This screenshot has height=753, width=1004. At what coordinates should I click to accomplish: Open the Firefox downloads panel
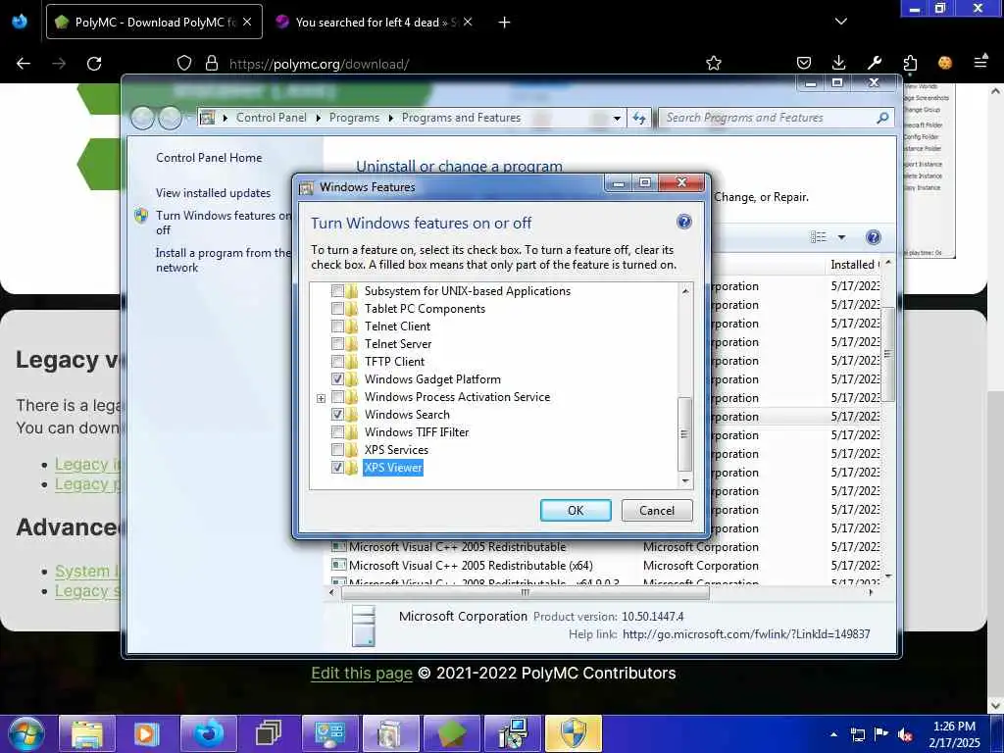click(838, 63)
